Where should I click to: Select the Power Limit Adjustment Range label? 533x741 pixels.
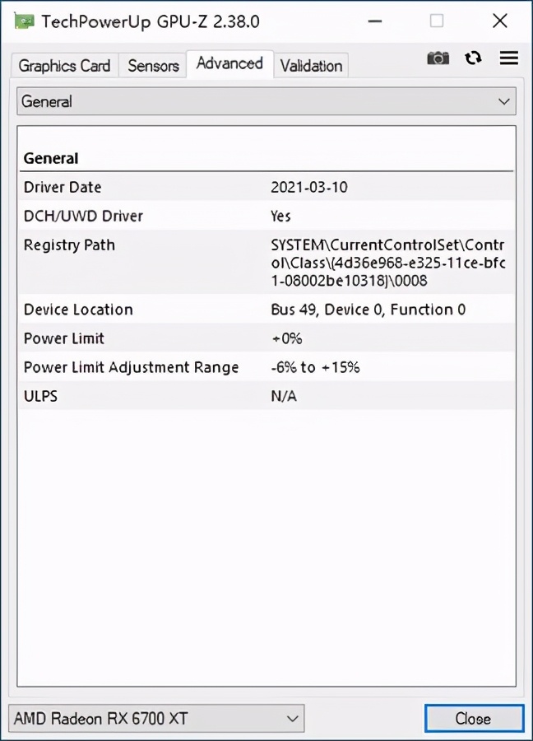tap(132, 367)
